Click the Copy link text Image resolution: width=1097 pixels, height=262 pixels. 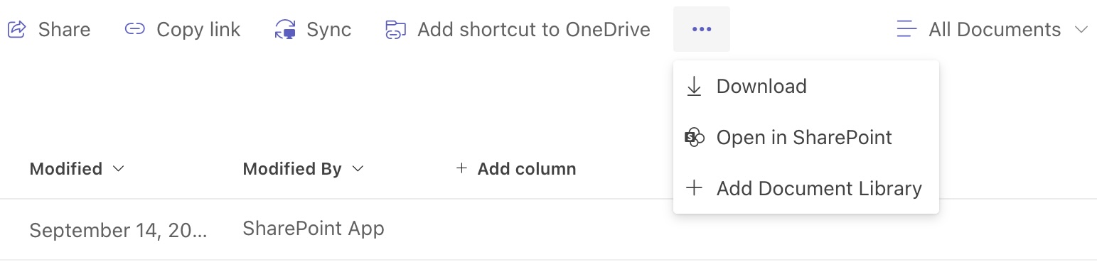coord(198,30)
